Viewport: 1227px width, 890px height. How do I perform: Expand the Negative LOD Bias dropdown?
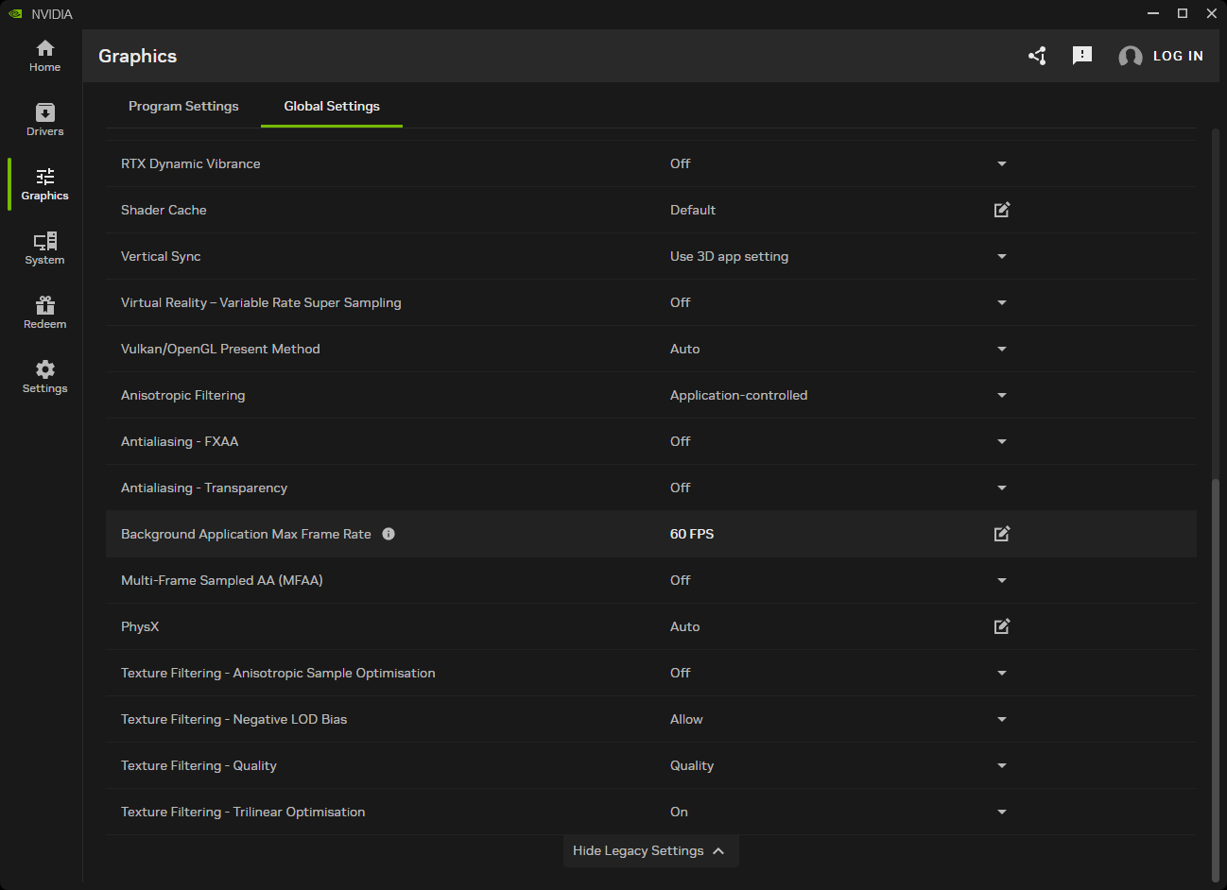pos(1002,719)
